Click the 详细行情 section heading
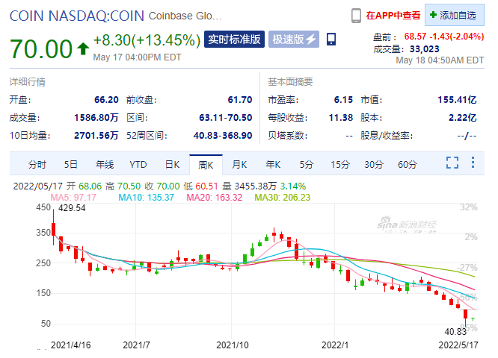Image resolution: width=498 pixels, height=358 pixels. pos(28,82)
